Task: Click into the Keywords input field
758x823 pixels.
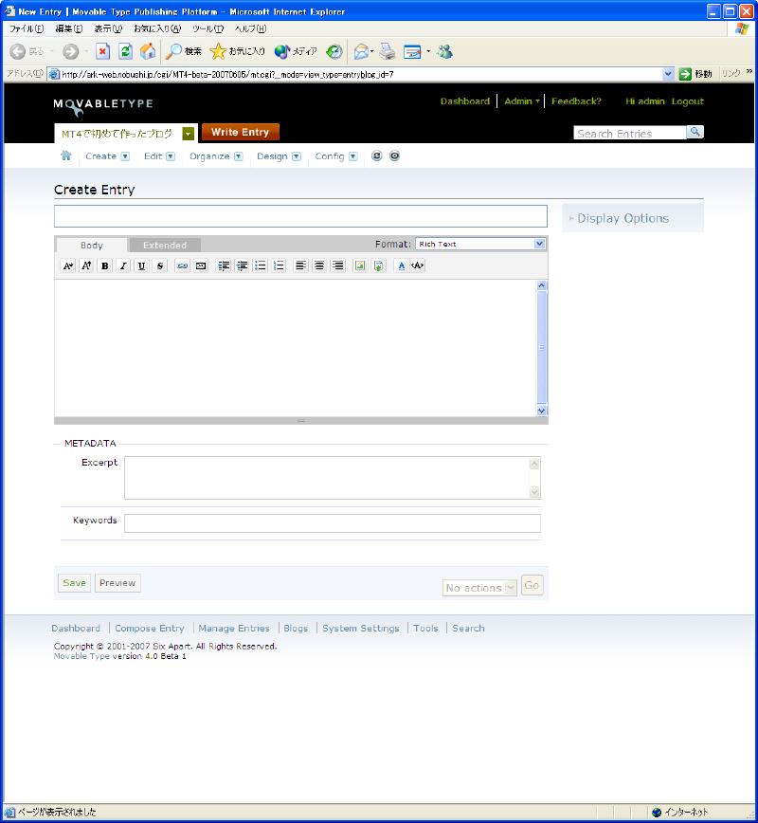Action: (x=332, y=523)
